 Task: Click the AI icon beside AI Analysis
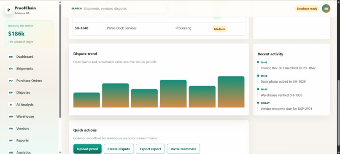pyautogui.click(x=11, y=105)
